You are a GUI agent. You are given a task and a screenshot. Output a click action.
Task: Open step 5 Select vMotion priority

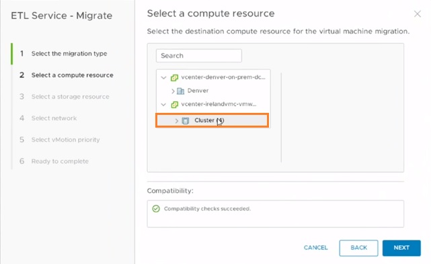pyautogui.click(x=66, y=140)
